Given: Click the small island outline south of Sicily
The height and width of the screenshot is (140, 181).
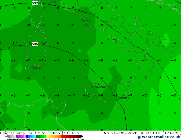Looking at the screenshot, I should click(114, 123).
